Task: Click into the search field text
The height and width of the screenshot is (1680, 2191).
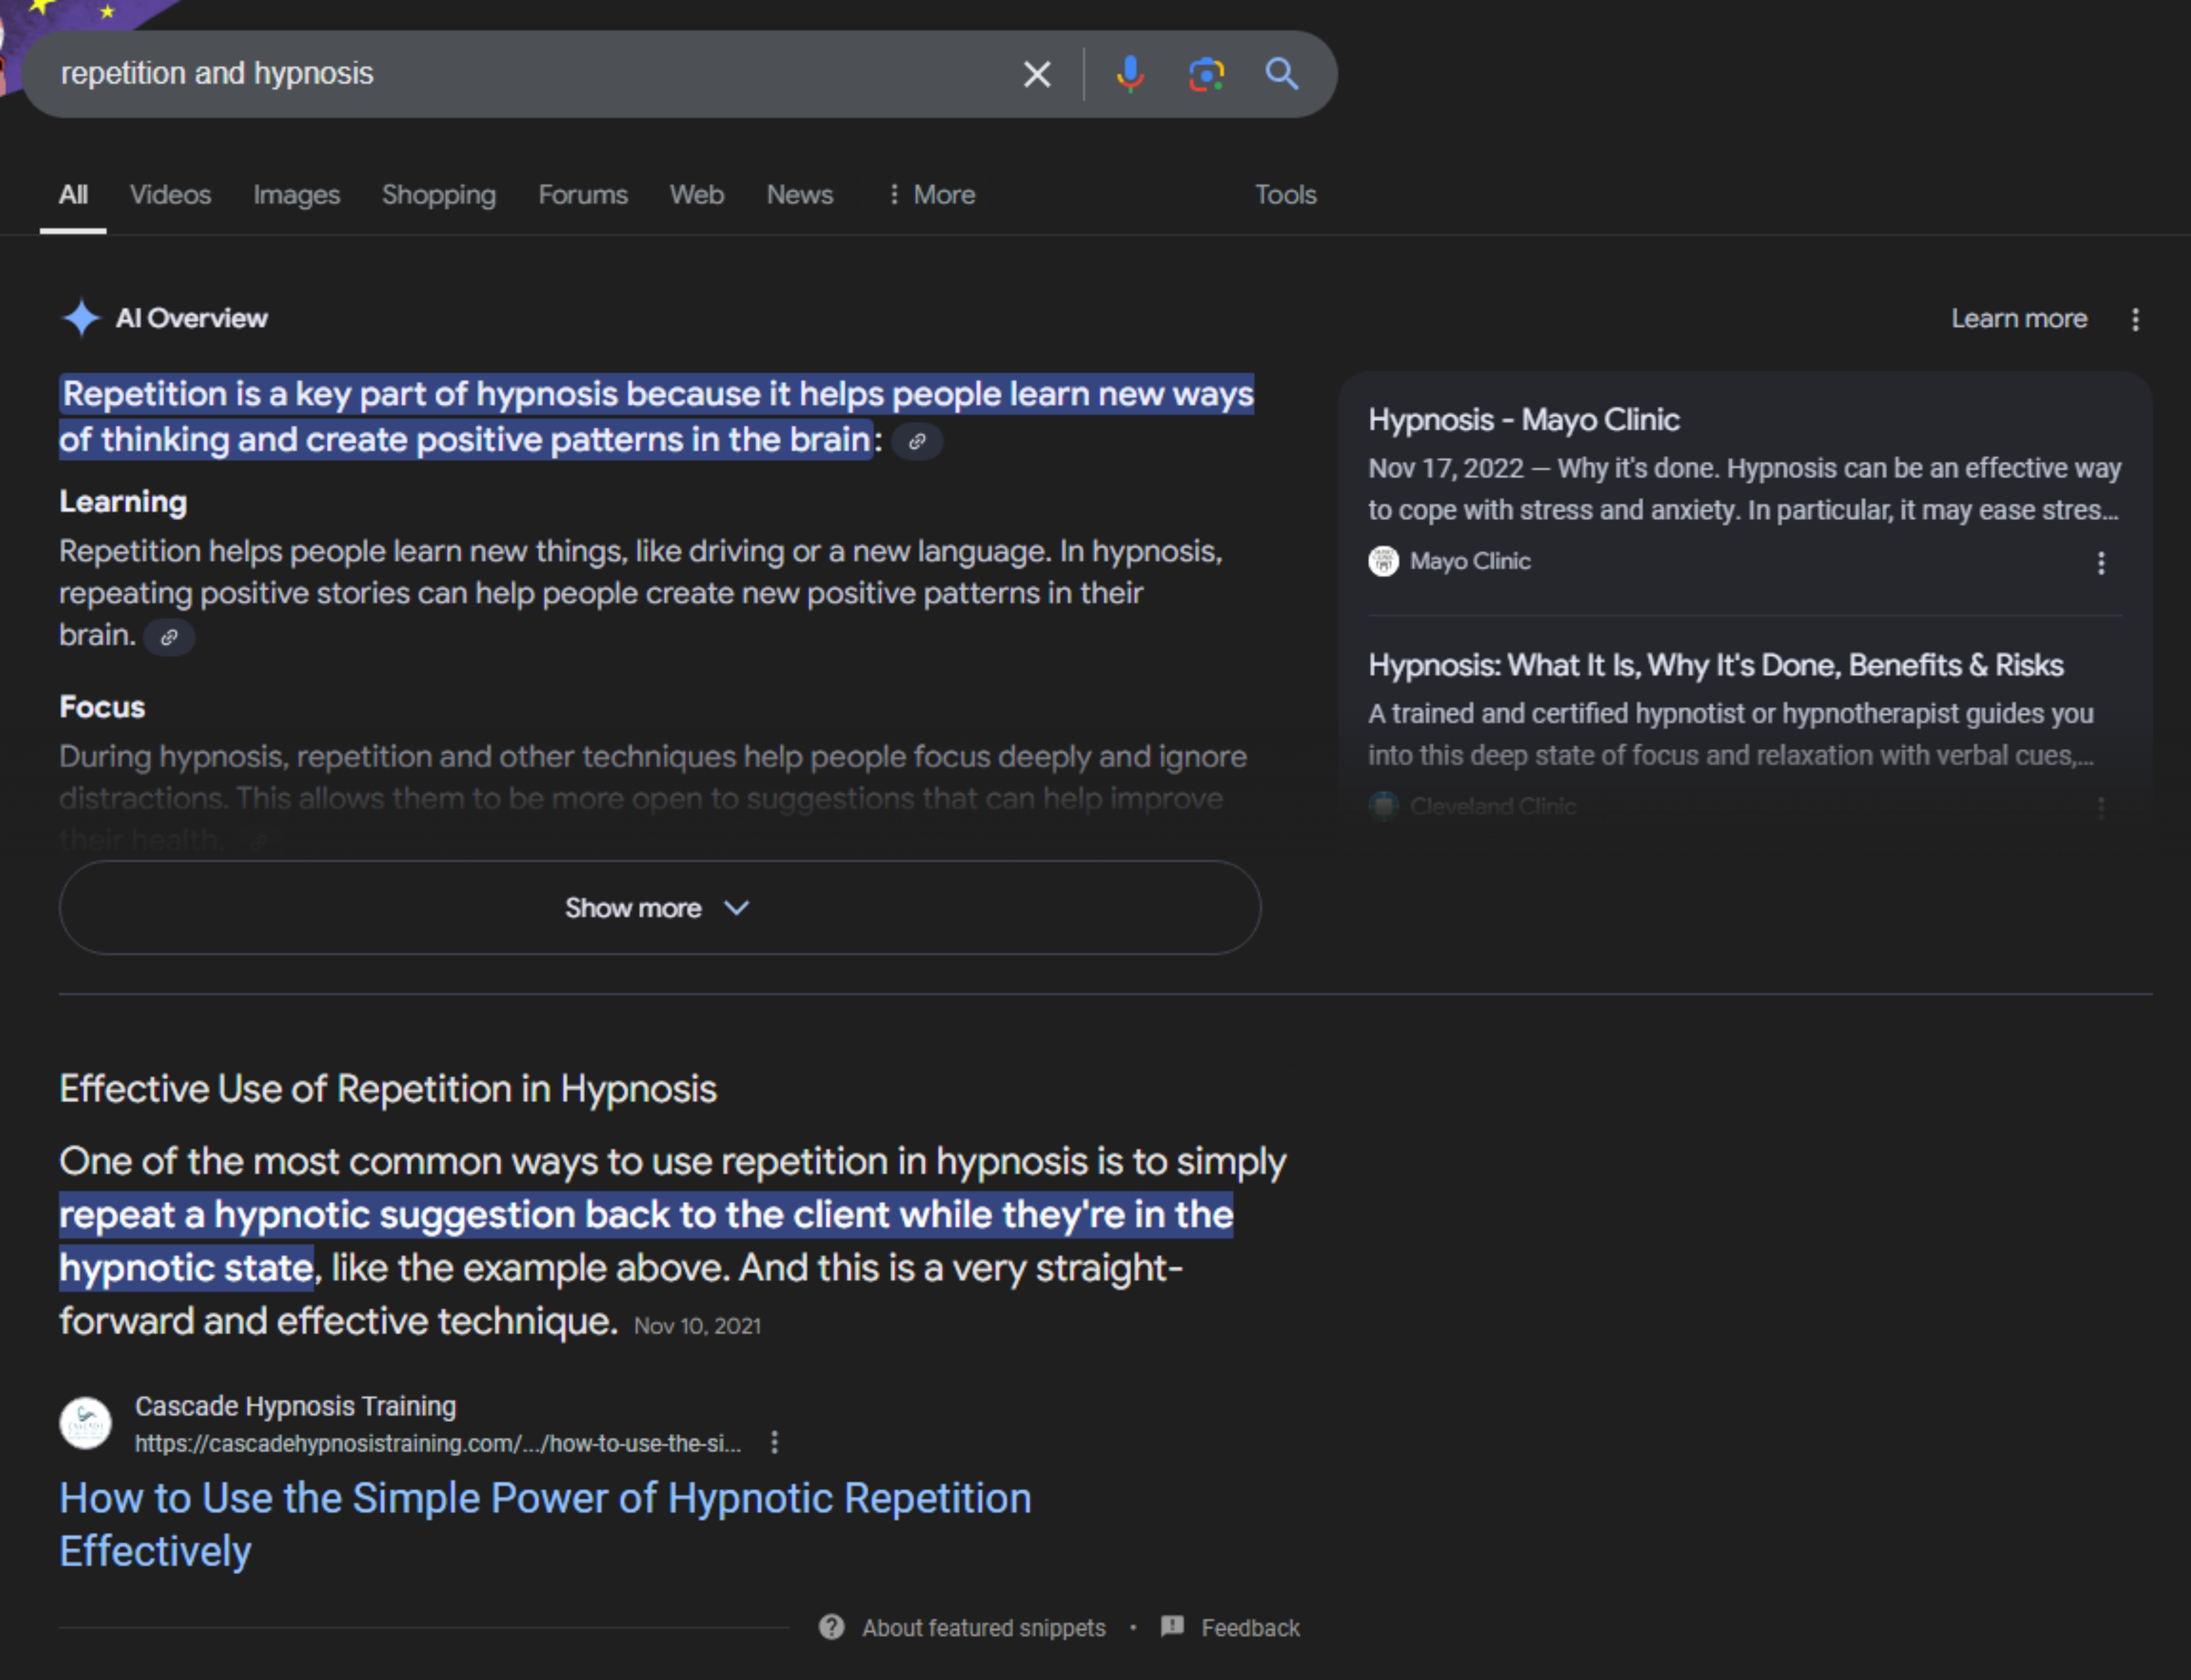Action: click(x=217, y=74)
